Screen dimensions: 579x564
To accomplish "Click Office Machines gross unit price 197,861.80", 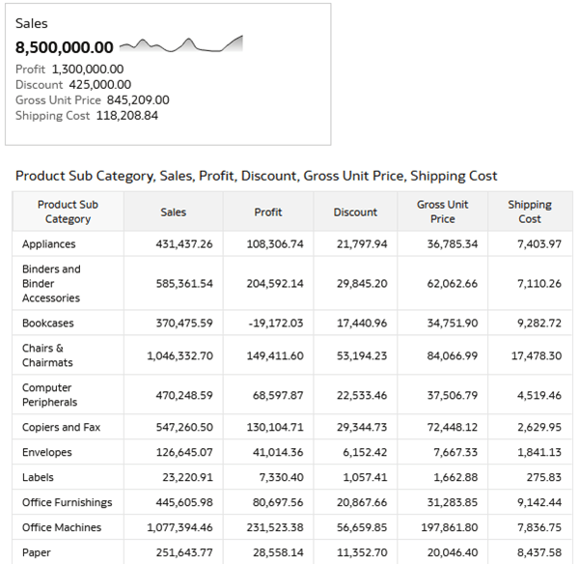I will [450, 527].
